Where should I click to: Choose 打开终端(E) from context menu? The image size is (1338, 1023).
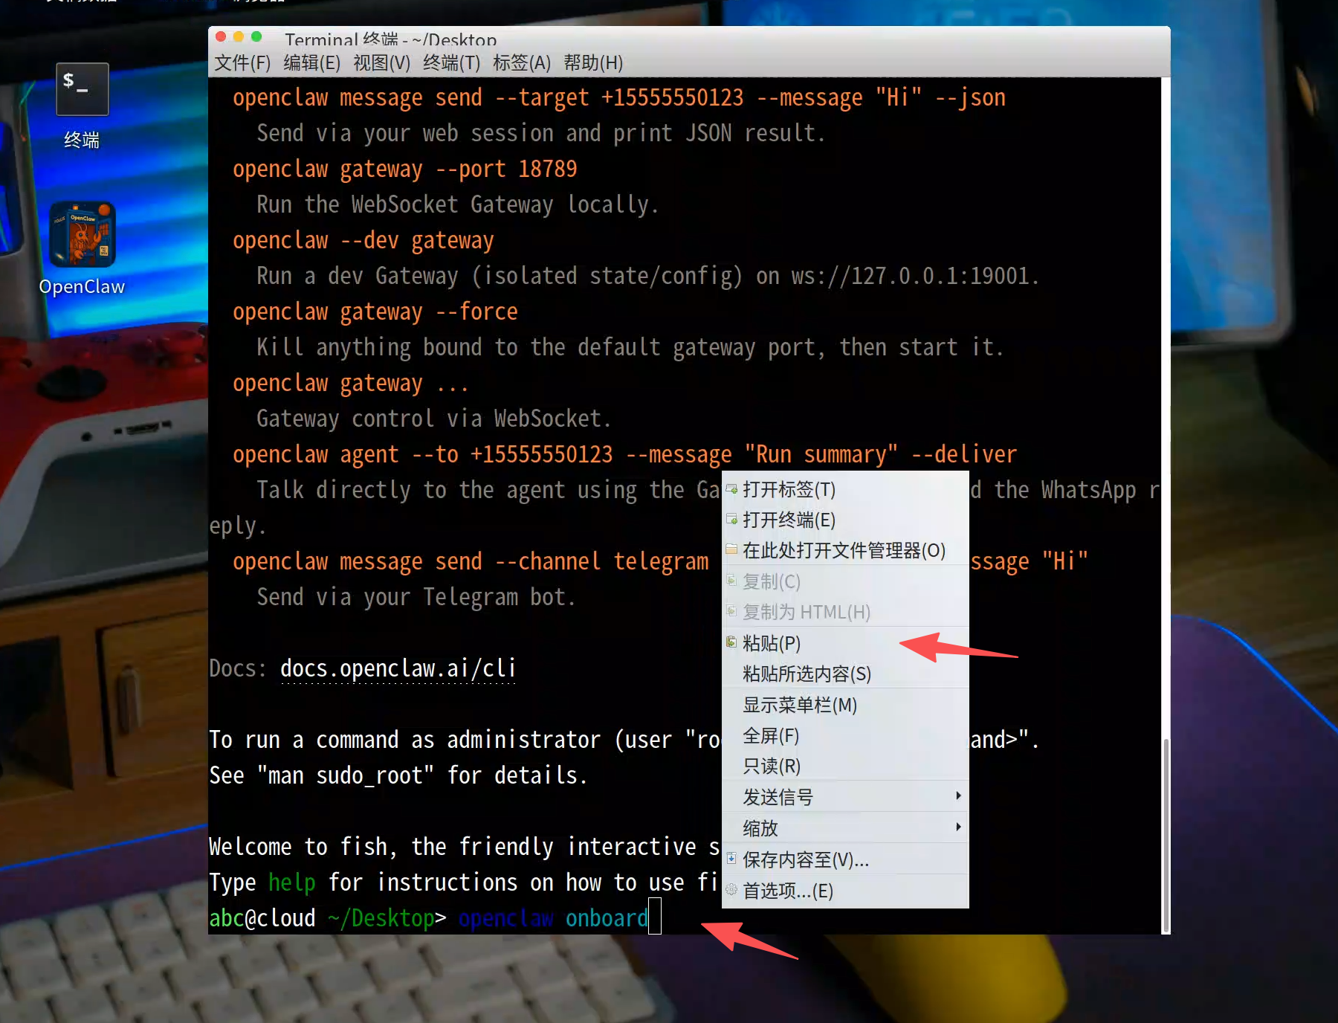click(x=845, y=520)
